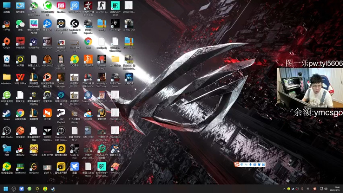Open 向日葵 remote control shortcut

pyautogui.click(x=47, y=115)
